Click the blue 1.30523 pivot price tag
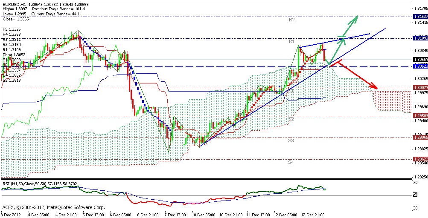The height and width of the screenshot is (218, 428). [420, 66]
